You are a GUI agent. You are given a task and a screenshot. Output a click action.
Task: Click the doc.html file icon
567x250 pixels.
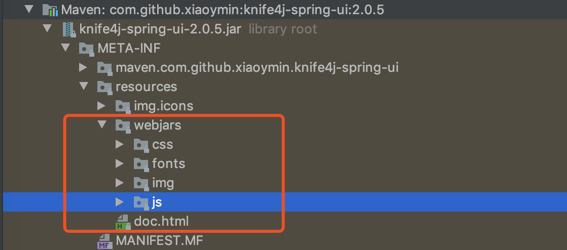[x=123, y=221]
